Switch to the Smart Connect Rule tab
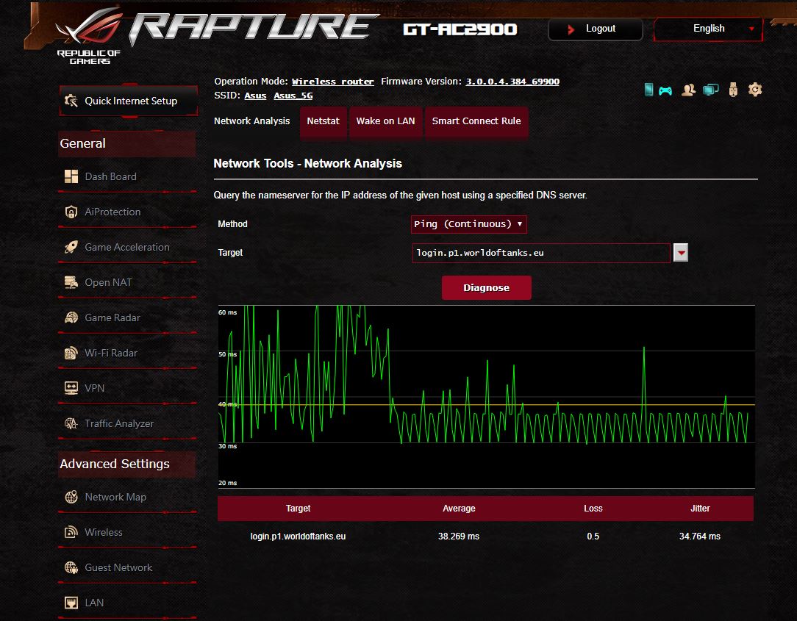 pos(476,121)
